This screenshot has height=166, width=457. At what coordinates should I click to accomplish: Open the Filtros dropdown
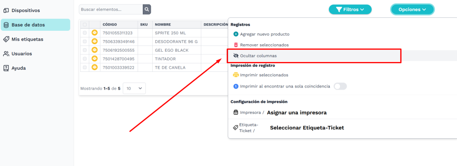point(350,9)
